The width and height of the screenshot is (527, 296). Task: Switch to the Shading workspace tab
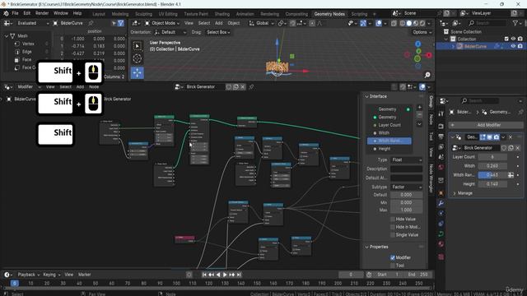tap(222, 14)
